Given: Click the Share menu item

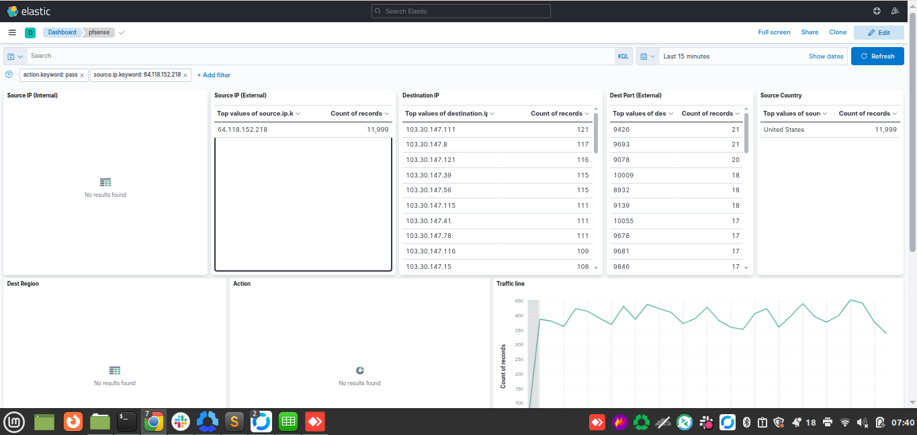Looking at the screenshot, I should click(810, 32).
